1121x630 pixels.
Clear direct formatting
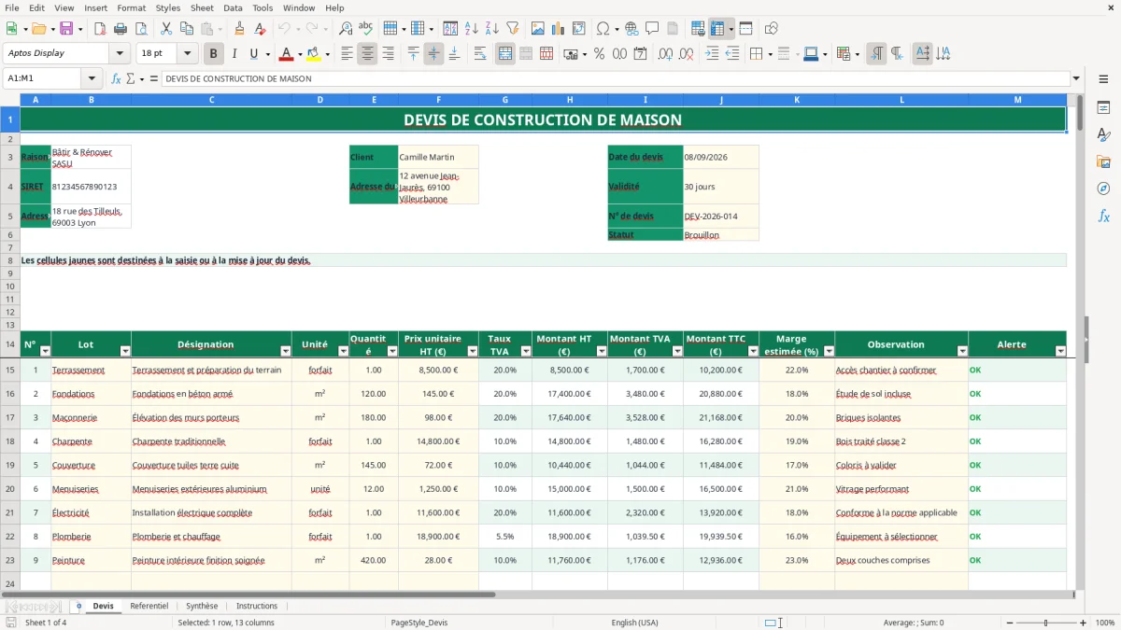(x=259, y=29)
